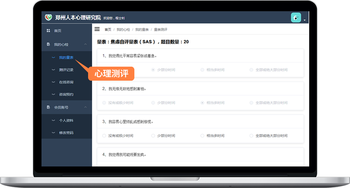Screen dimensions: 350x188
Task: Collapse the 我的心检 section chevron
Action: click(x=85, y=44)
